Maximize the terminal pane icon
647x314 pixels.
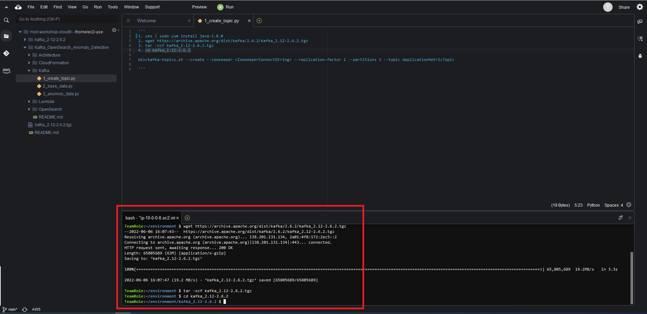(620, 218)
